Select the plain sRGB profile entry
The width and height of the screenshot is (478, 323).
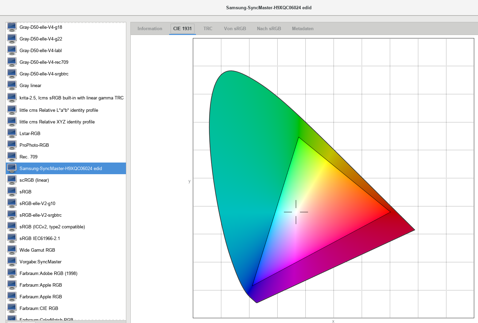(x=66, y=192)
